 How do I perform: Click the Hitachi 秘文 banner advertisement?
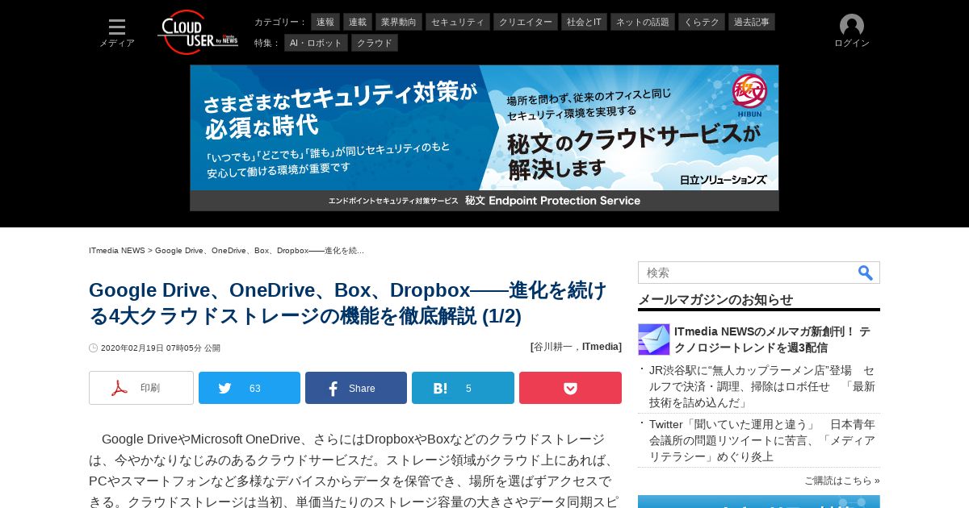pos(484,138)
